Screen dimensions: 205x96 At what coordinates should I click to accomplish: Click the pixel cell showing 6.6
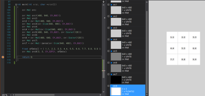click(x=194, y=48)
